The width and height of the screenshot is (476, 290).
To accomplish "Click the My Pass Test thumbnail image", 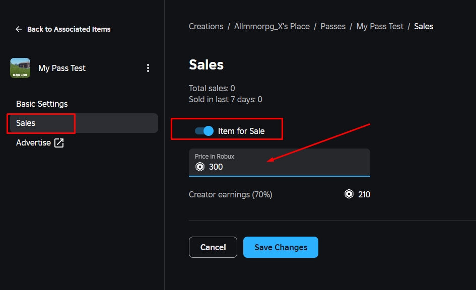I will [x=20, y=68].
